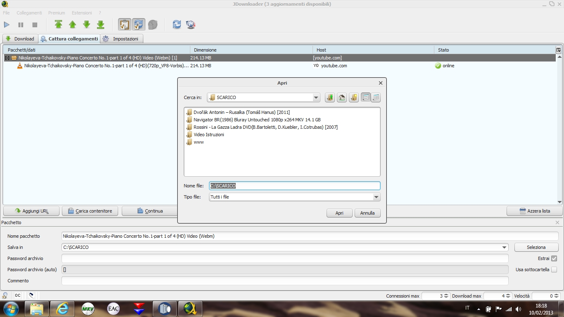Image resolution: width=564 pixels, height=317 pixels.
Task: Click the Commento field
Action: tap(285, 281)
